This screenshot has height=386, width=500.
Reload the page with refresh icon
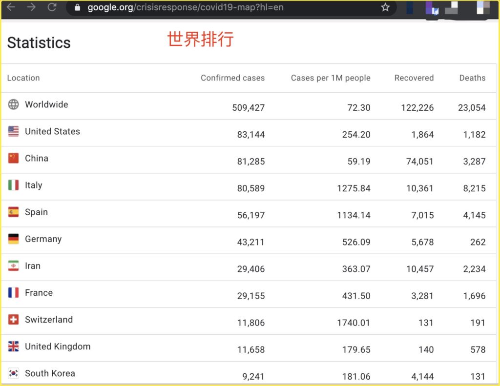pyautogui.click(x=52, y=7)
